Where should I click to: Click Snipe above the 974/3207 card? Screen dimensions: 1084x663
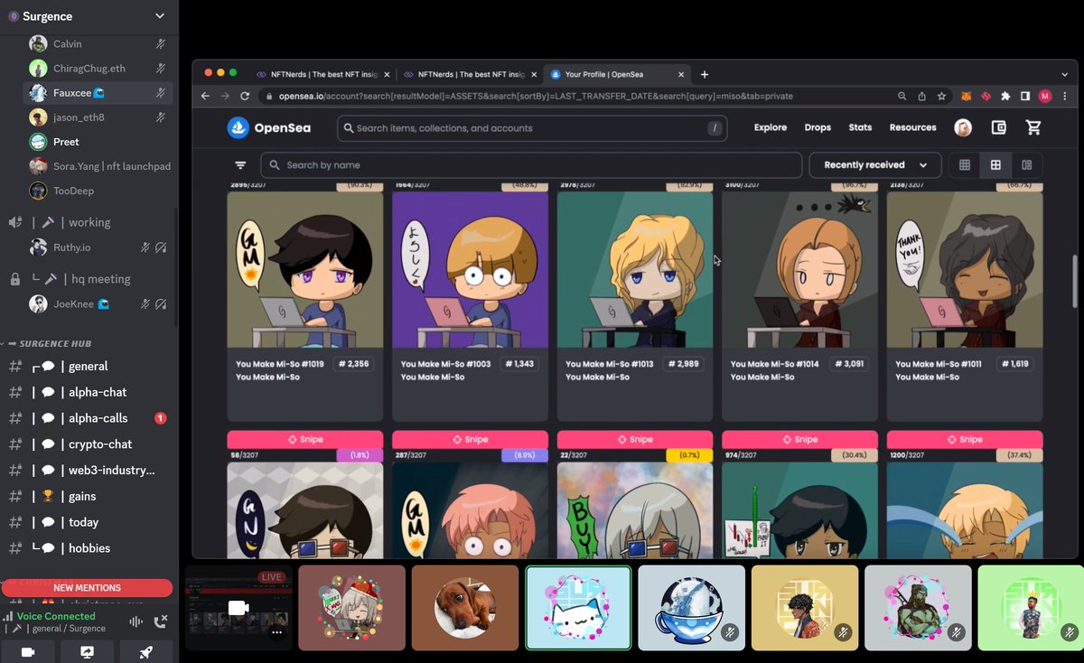coord(799,439)
